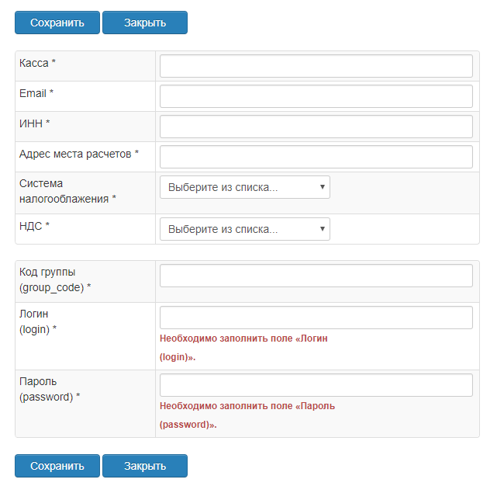This screenshot has width=504, height=493.
Task: Focus the Логин (login) input field
Action: click(x=316, y=318)
